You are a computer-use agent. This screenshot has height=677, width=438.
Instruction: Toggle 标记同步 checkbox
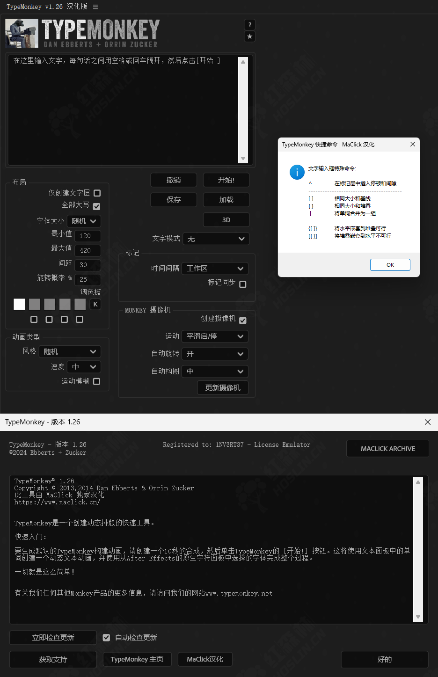click(x=243, y=284)
